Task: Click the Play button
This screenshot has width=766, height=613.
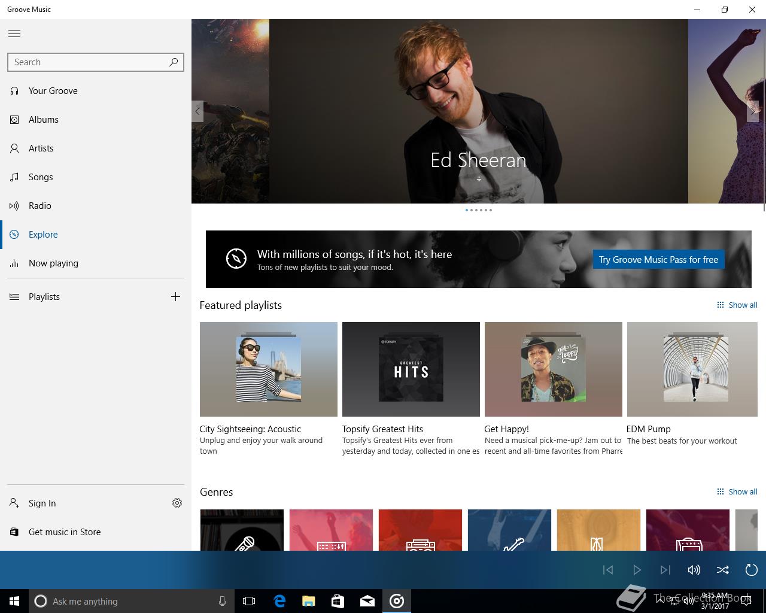Action: (637, 570)
